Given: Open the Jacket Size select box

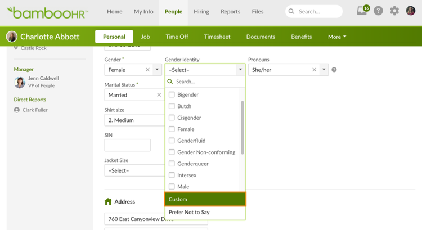Looking at the screenshot, I should click(x=134, y=170).
